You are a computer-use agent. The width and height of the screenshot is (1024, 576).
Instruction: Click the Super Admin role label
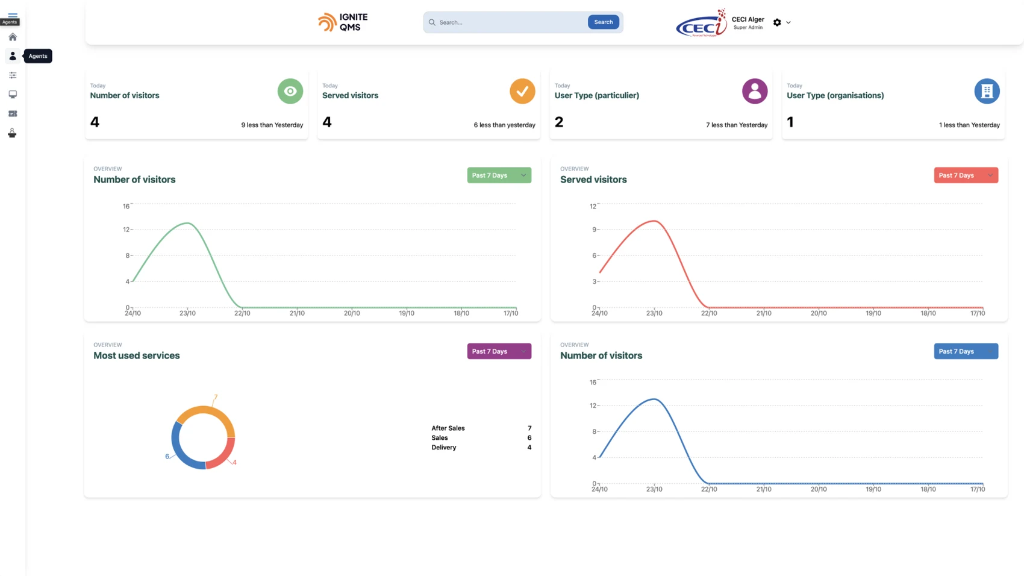748,28
